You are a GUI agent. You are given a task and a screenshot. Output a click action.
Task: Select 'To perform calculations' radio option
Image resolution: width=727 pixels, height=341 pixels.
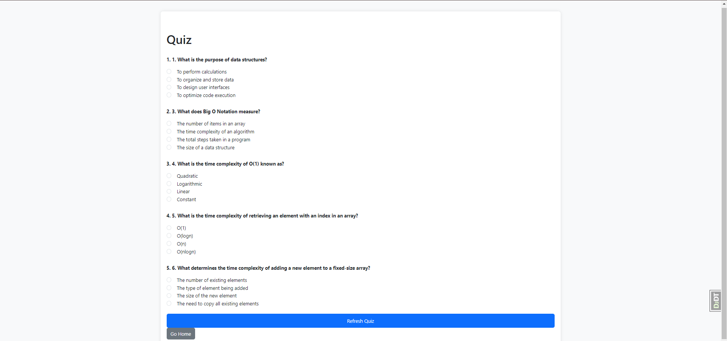(x=169, y=72)
